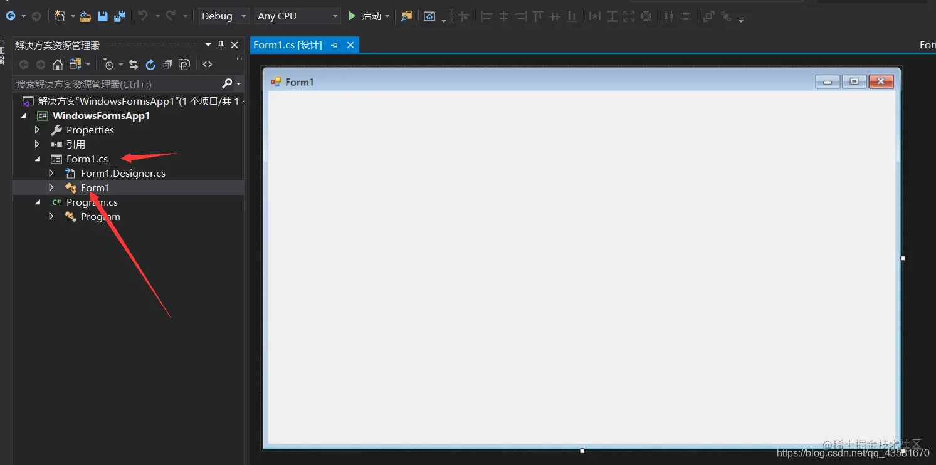Screen dimensions: 936x465
Task: Select Form1.cs in Solution Explorer
Action: 87,159
